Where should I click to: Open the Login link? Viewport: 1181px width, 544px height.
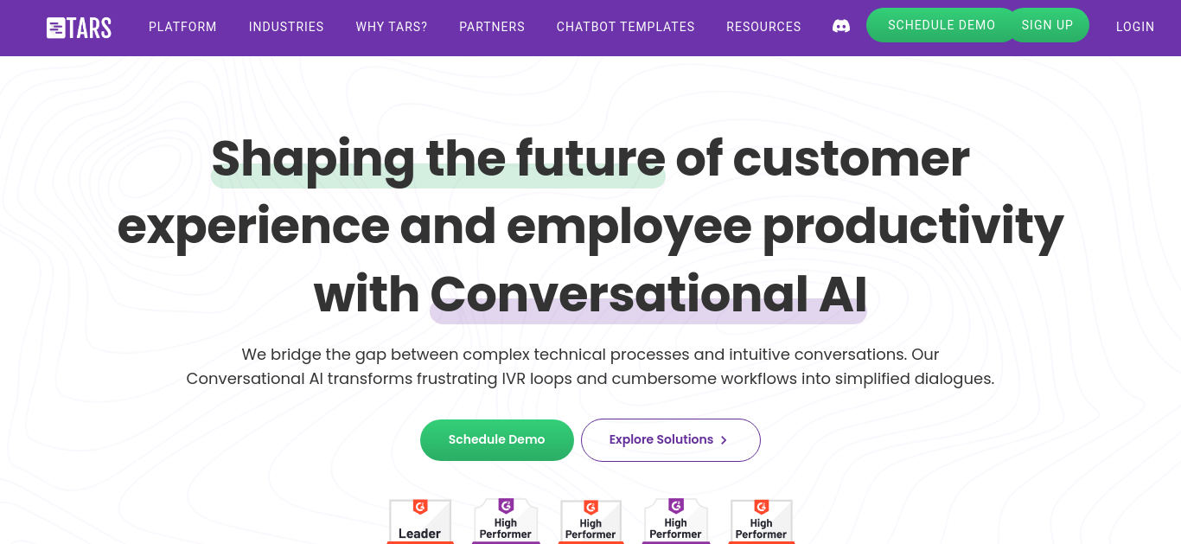coord(1135,27)
